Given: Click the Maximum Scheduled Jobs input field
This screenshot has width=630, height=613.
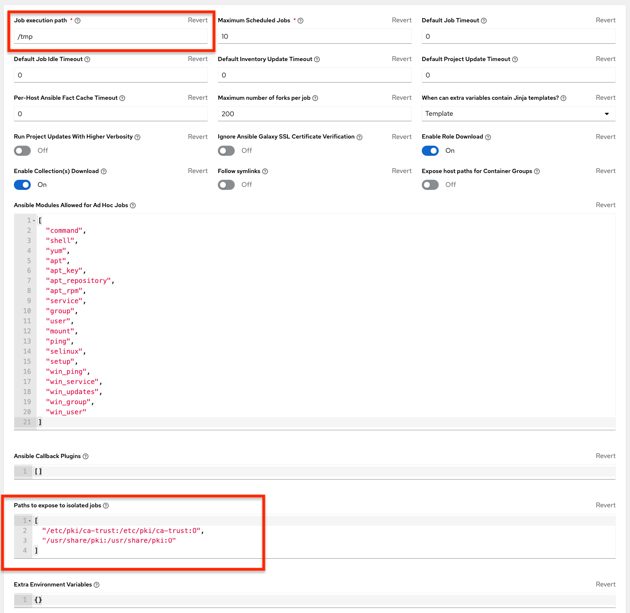Looking at the screenshot, I should [x=314, y=37].
